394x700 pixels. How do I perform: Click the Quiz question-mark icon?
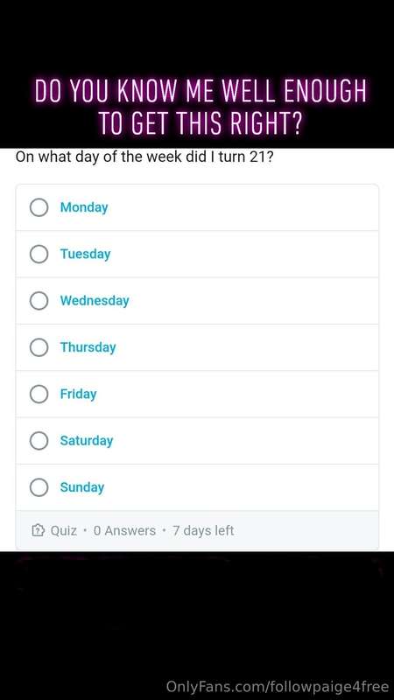(39, 530)
